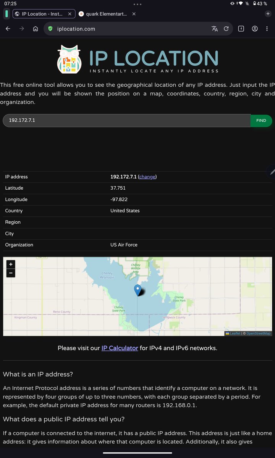Screen dimensions: 275x458
Task: Open the browser three-dot menu
Action: [x=267, y=29]
